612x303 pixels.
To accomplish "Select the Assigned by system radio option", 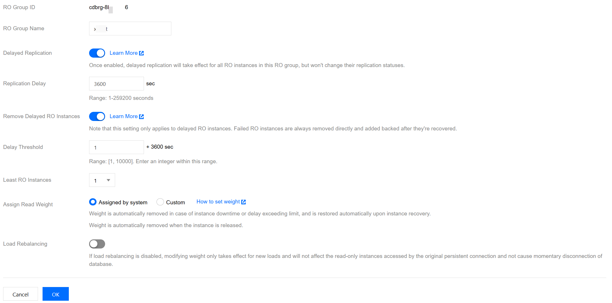I will pyautogui.click(x=93, y=202).
